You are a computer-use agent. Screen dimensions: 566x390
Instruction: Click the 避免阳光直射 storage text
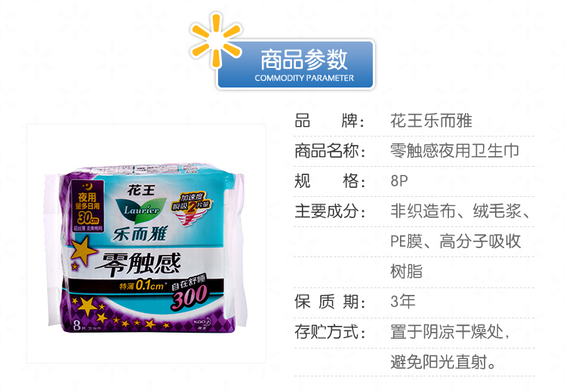(443, 362)
